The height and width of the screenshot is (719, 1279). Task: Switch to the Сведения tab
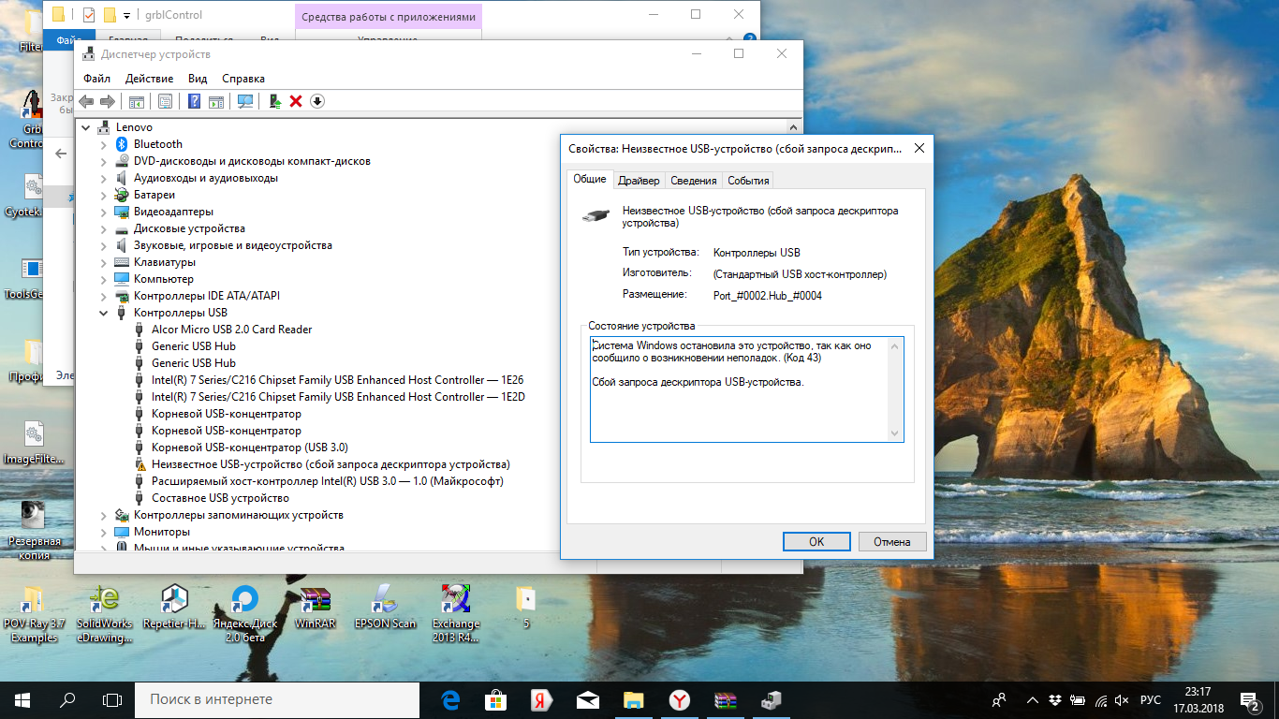tap(694, 181)
